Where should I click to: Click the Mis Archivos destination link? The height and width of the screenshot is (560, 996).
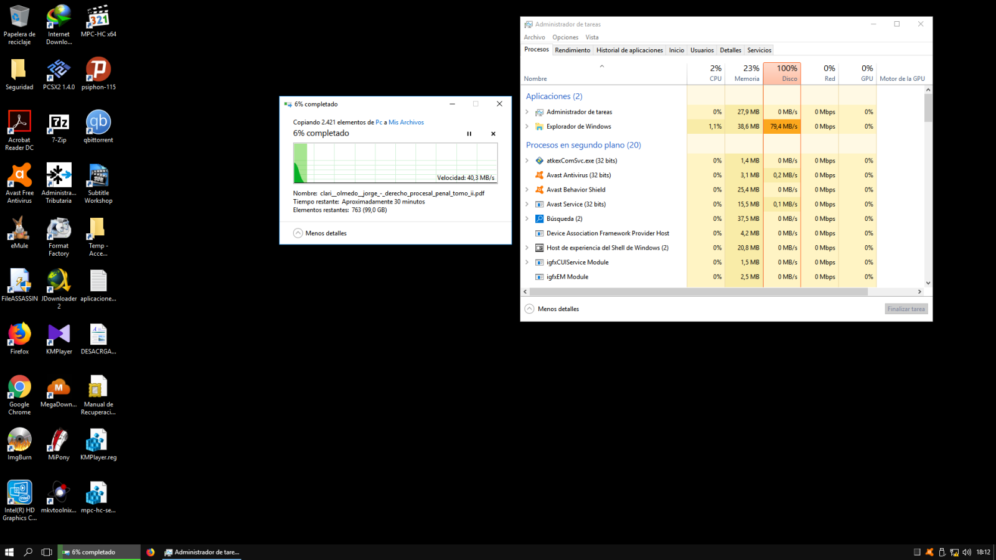[x=406, y=123]
